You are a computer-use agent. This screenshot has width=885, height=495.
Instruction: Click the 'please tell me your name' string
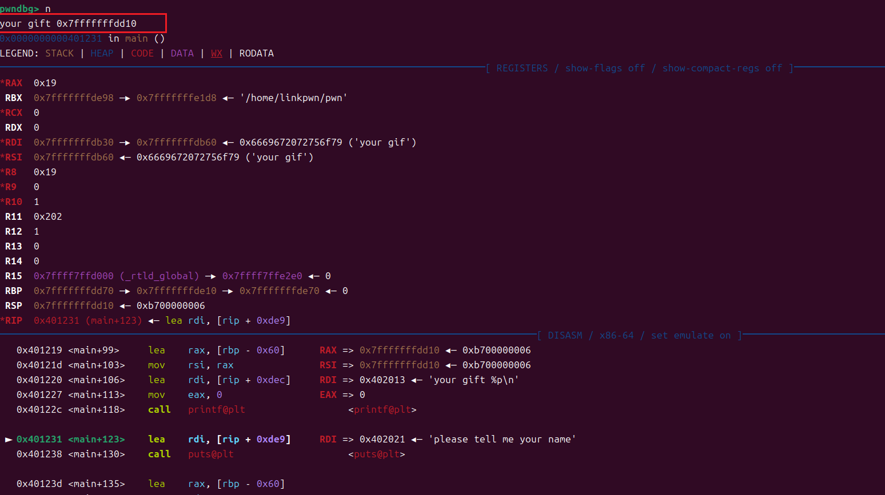pyautogui.click(x=502, y=439)
